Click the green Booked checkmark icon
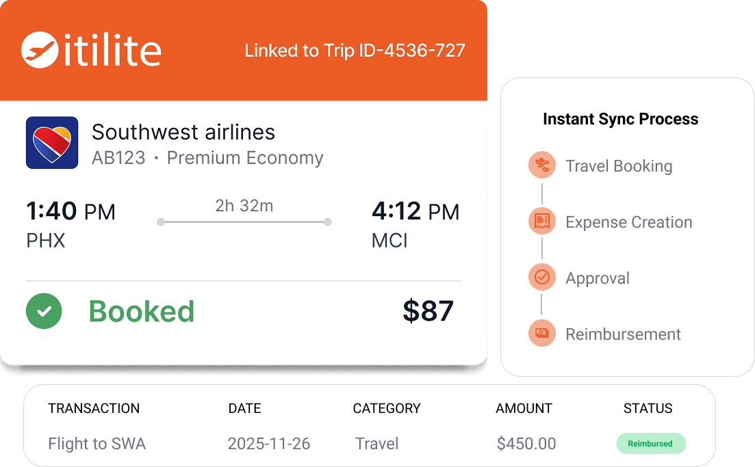Image resolution: width=755 pixels, height=467 pixels. click(44, 311)
